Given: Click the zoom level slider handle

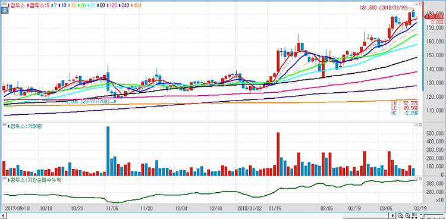Looking at the screenshot, I should (424, 215).
